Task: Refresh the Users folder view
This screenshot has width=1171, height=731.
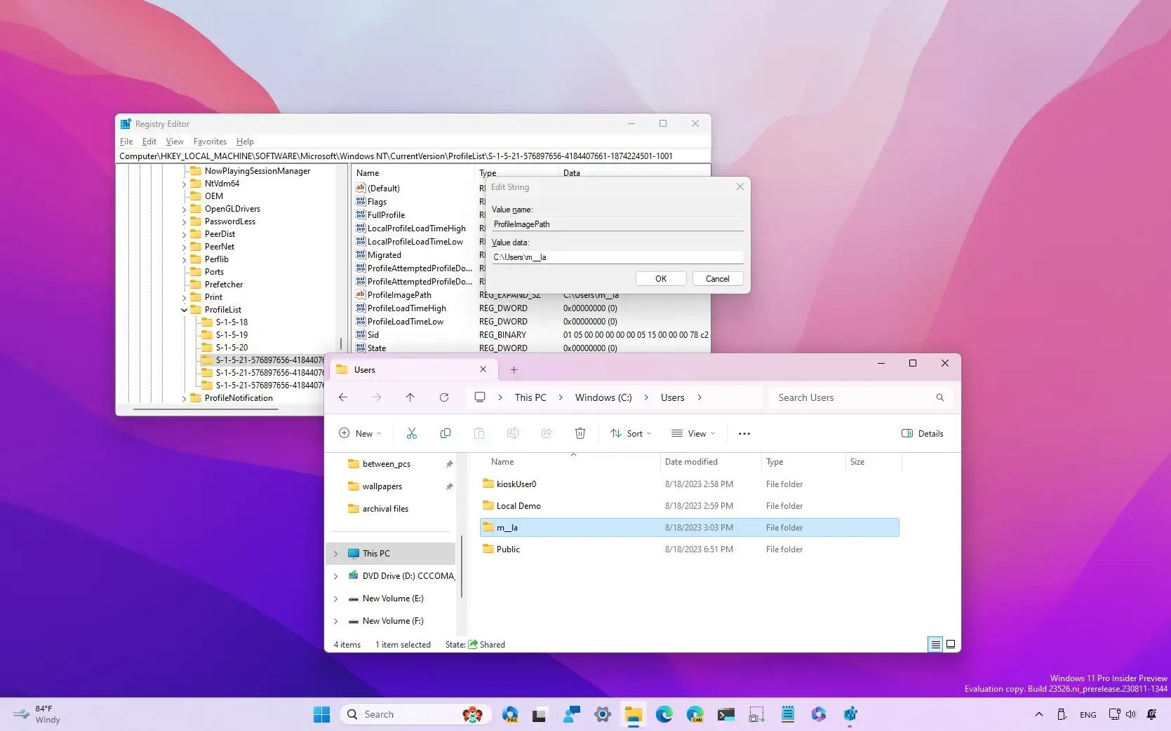Action: pyautogui.click(x=444, y=397)
